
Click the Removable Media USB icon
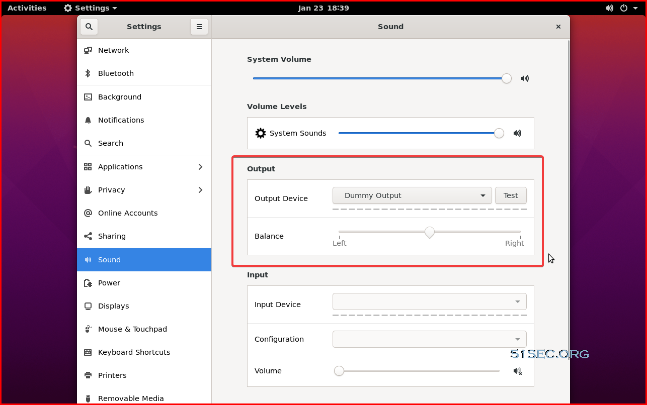(x=88, y=398)
